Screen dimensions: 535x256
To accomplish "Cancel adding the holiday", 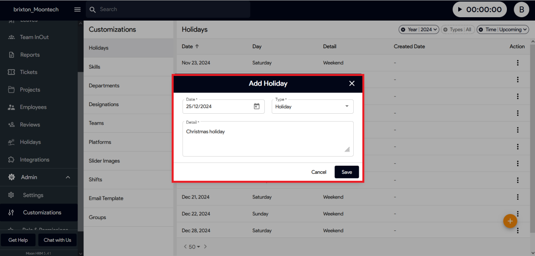I will (x=318, y=172).
